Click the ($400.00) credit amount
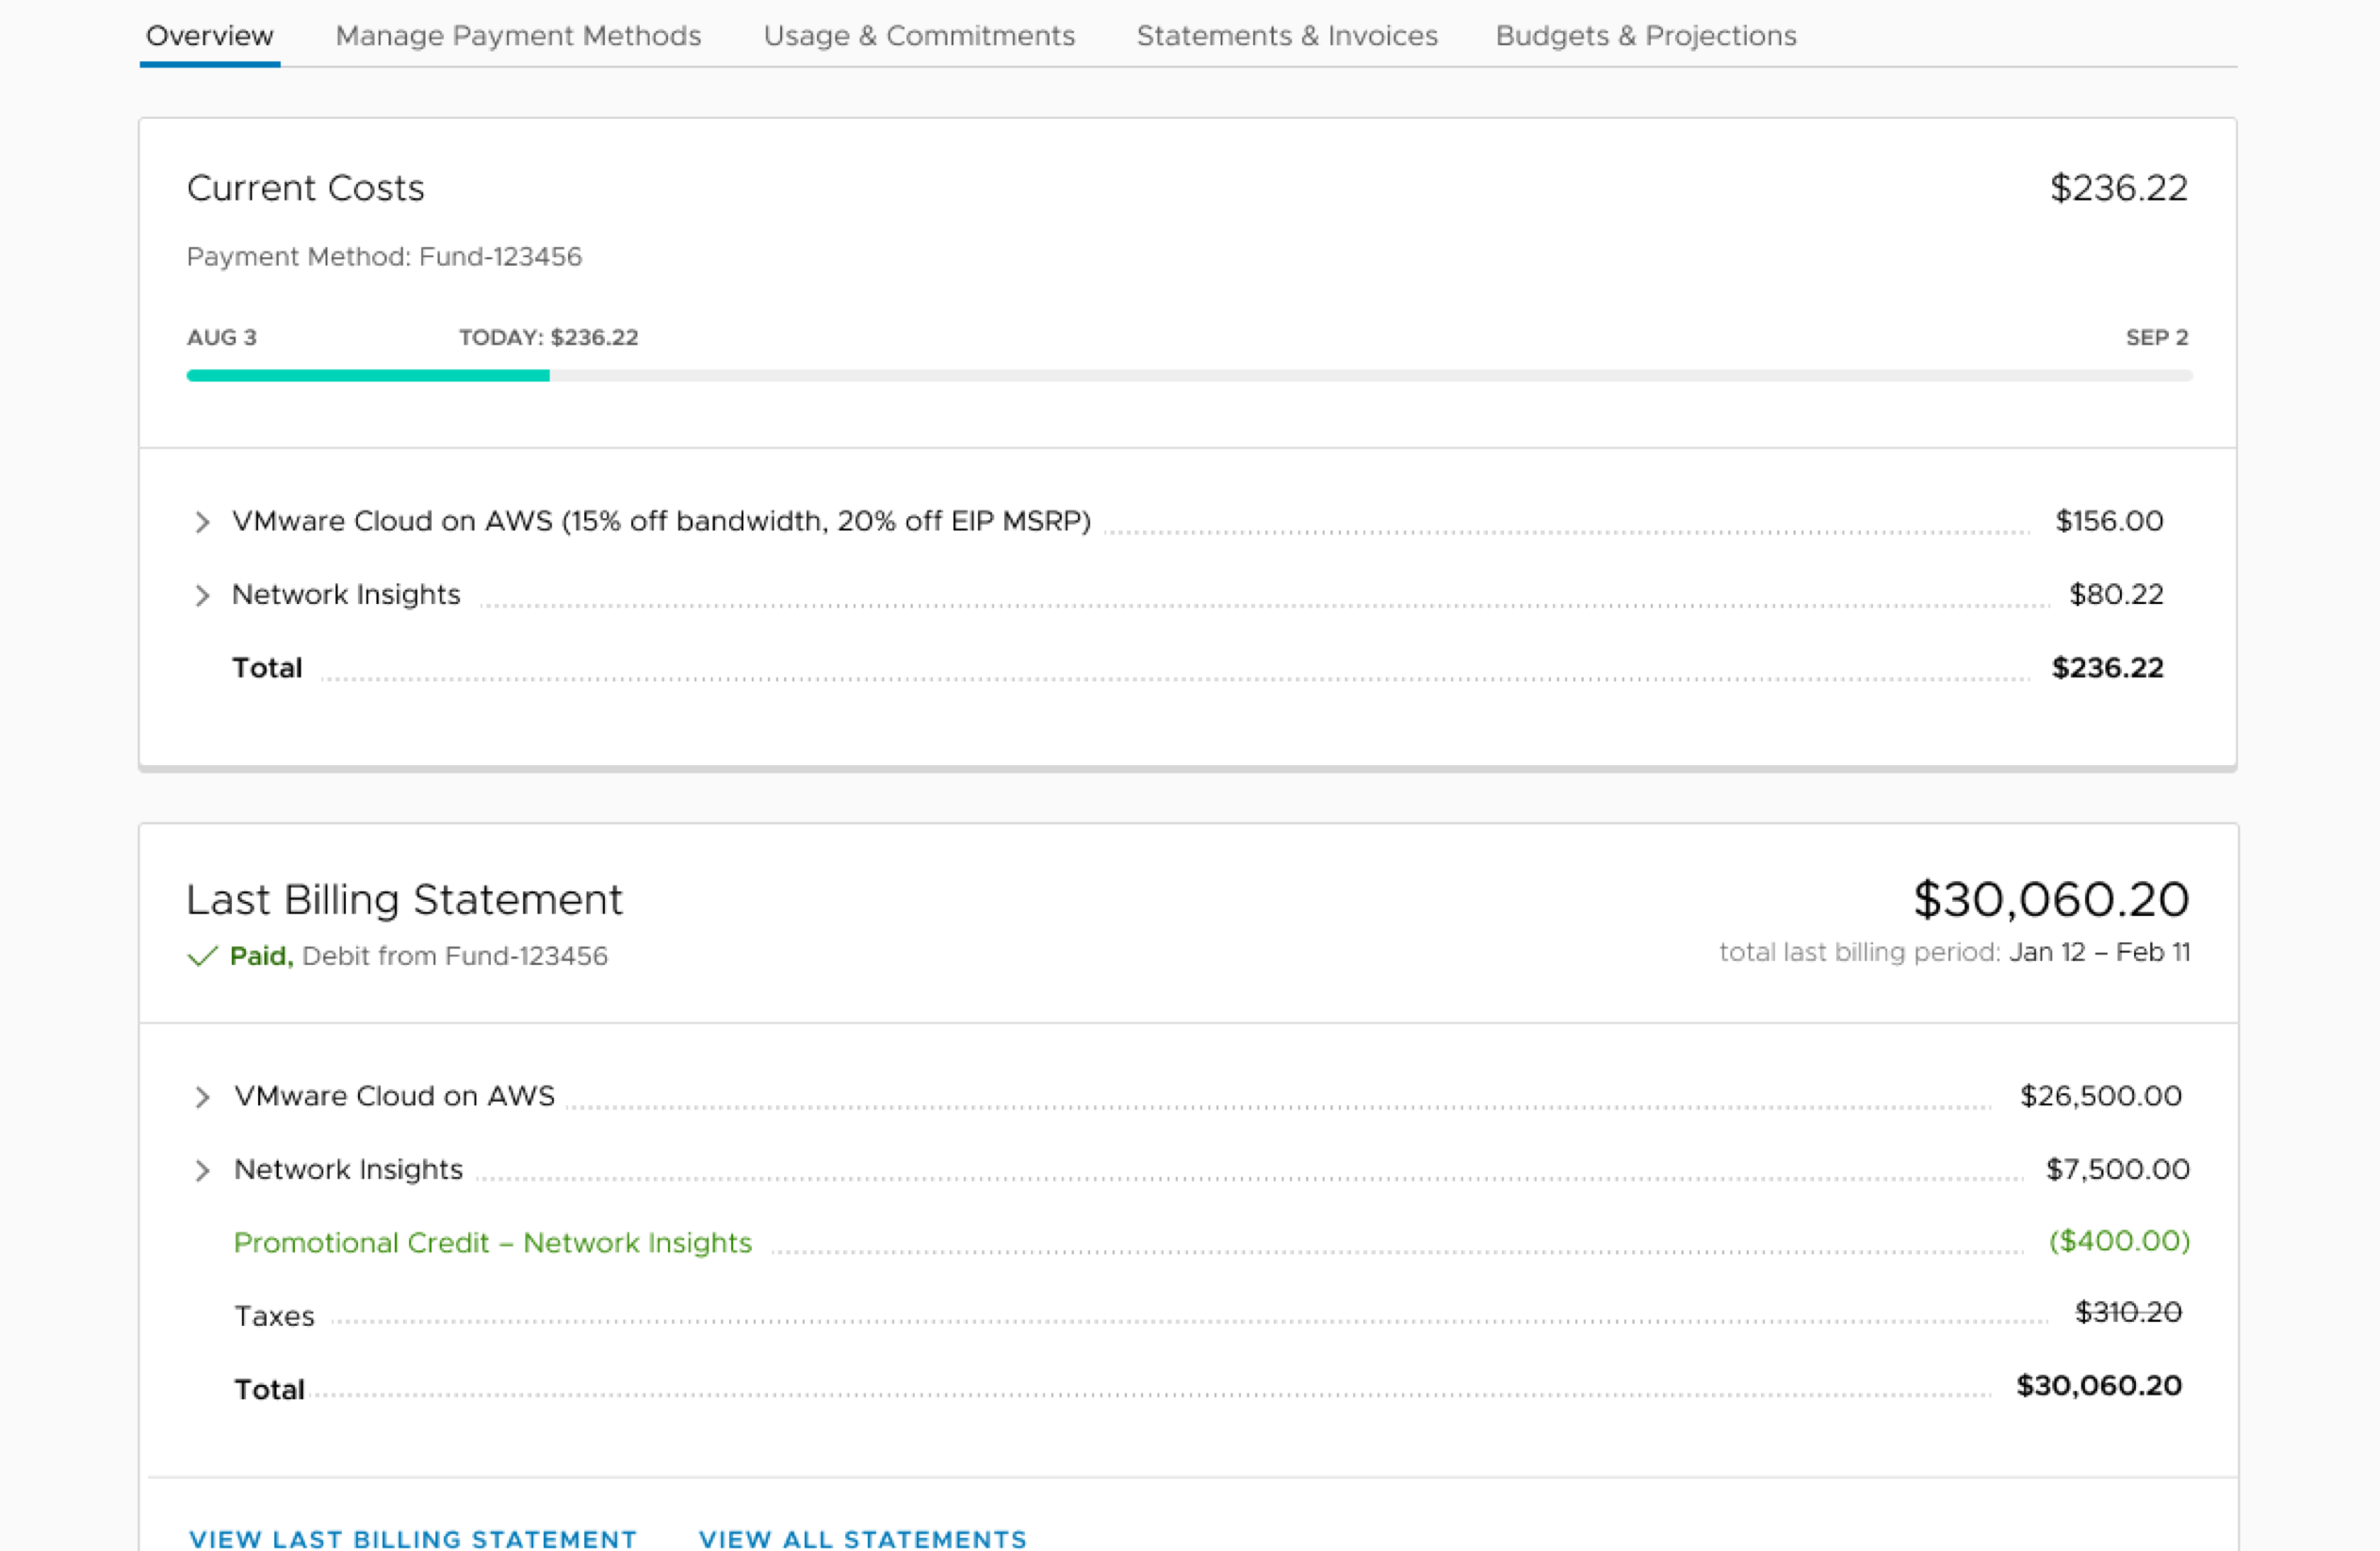 (2119, 1241)
